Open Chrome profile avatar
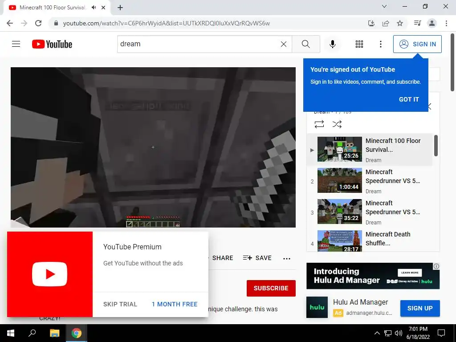The width and height of the screenshot is (456, 342). [x=432, y=23]
